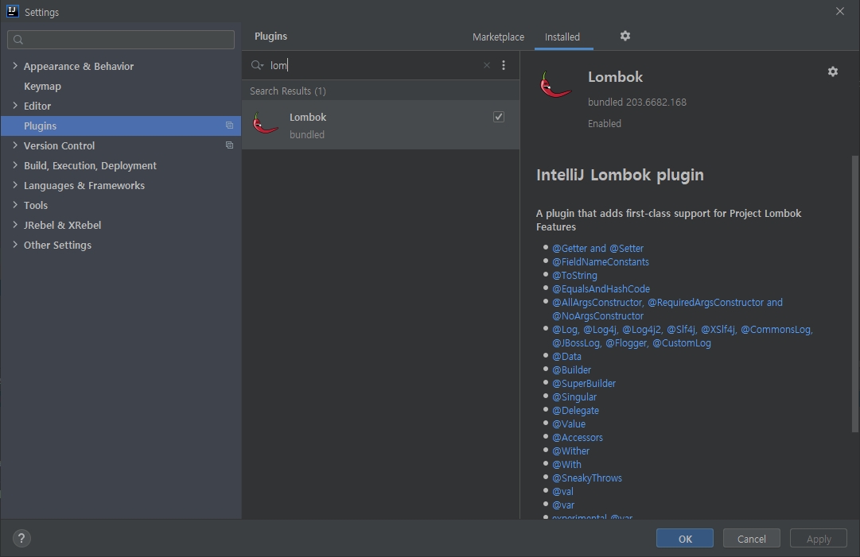860x557 pixels.
Task: Open the @Value link
Action: (569, 424)
